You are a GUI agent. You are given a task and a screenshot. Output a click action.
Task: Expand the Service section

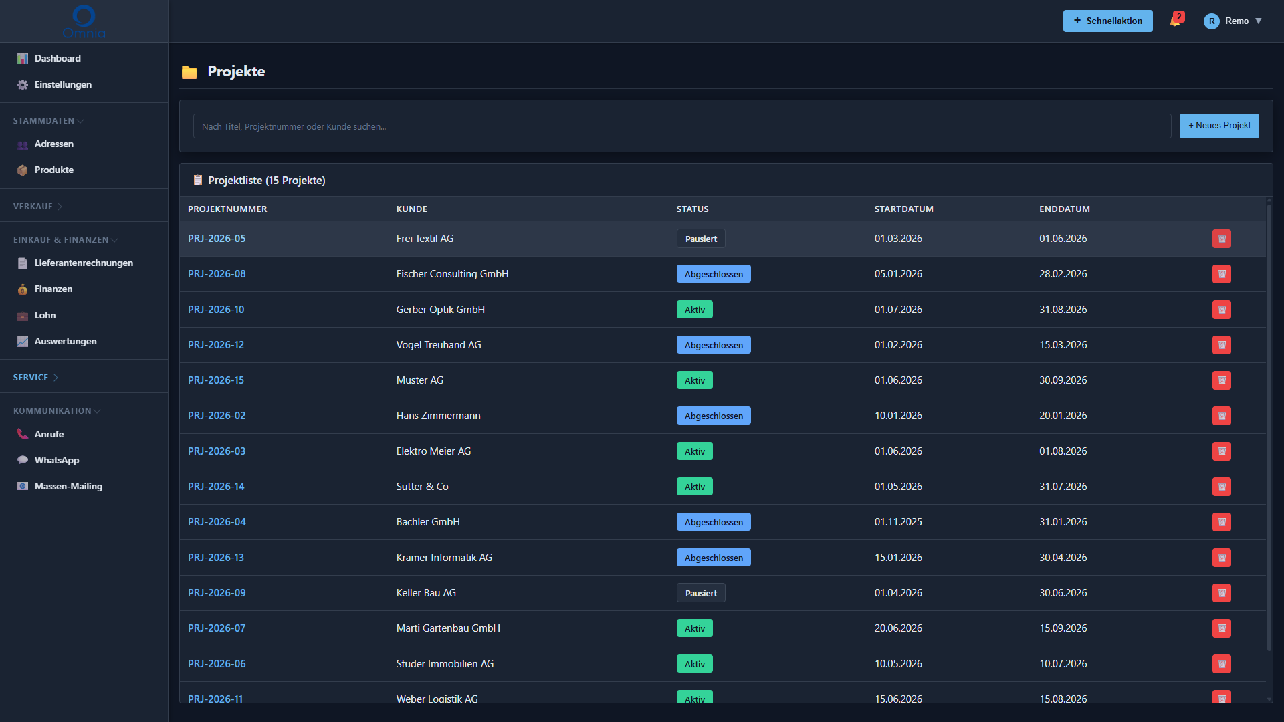coord(35,378)
